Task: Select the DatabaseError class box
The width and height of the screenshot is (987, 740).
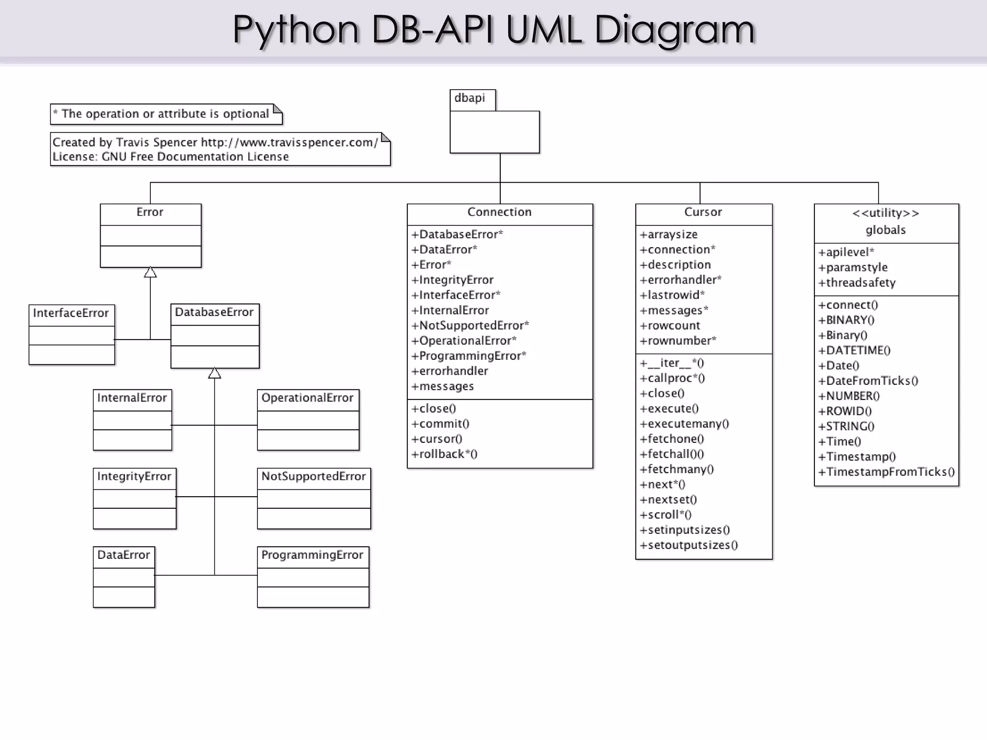Action: [214, 336]
